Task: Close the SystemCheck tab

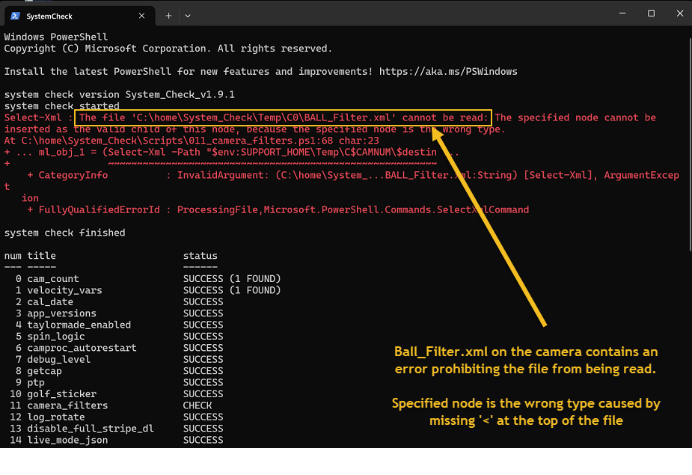Action: coord(141,16)
